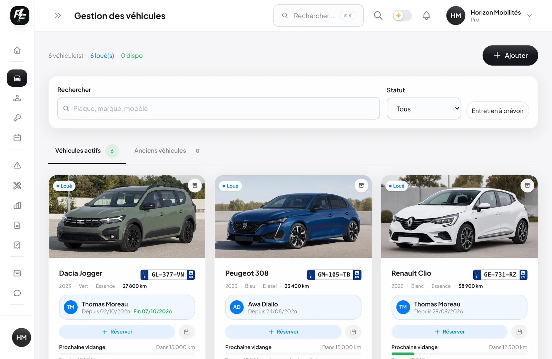This screenshot has height=359, width=552.
Task: Open Awa Diallo renter details
Action: click(293, 307)
